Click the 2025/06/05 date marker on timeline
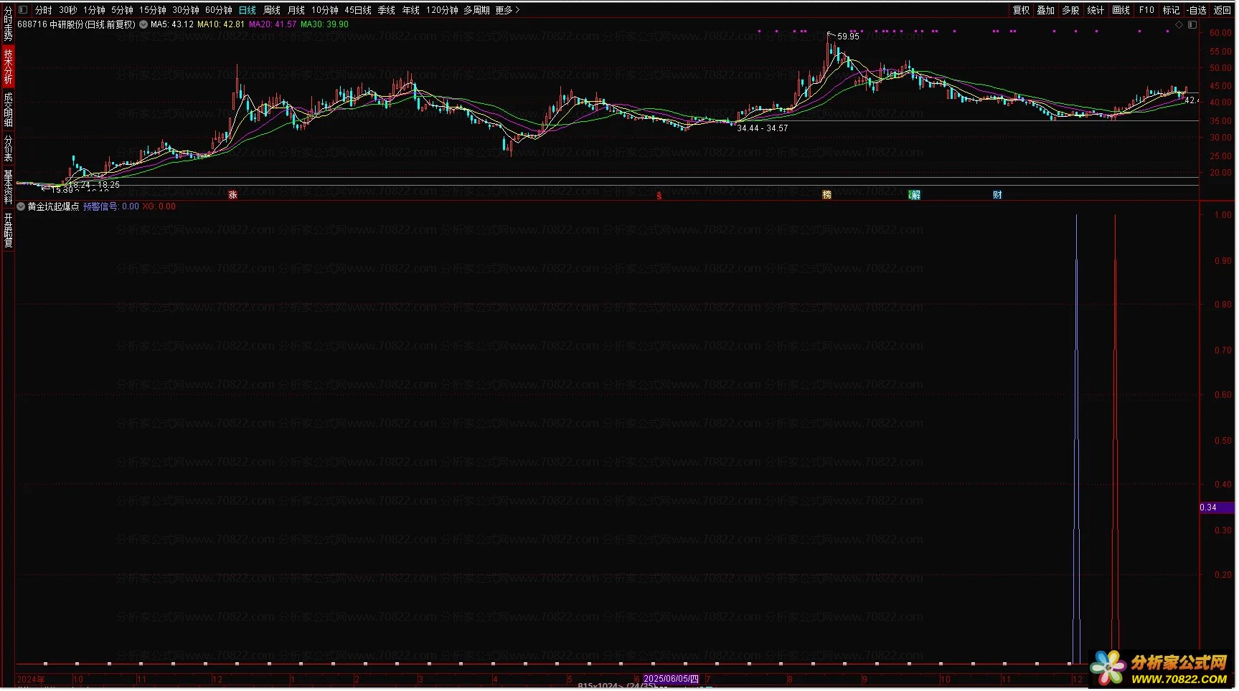Viewport: 1239px width, 691px height. pos(671,679)
